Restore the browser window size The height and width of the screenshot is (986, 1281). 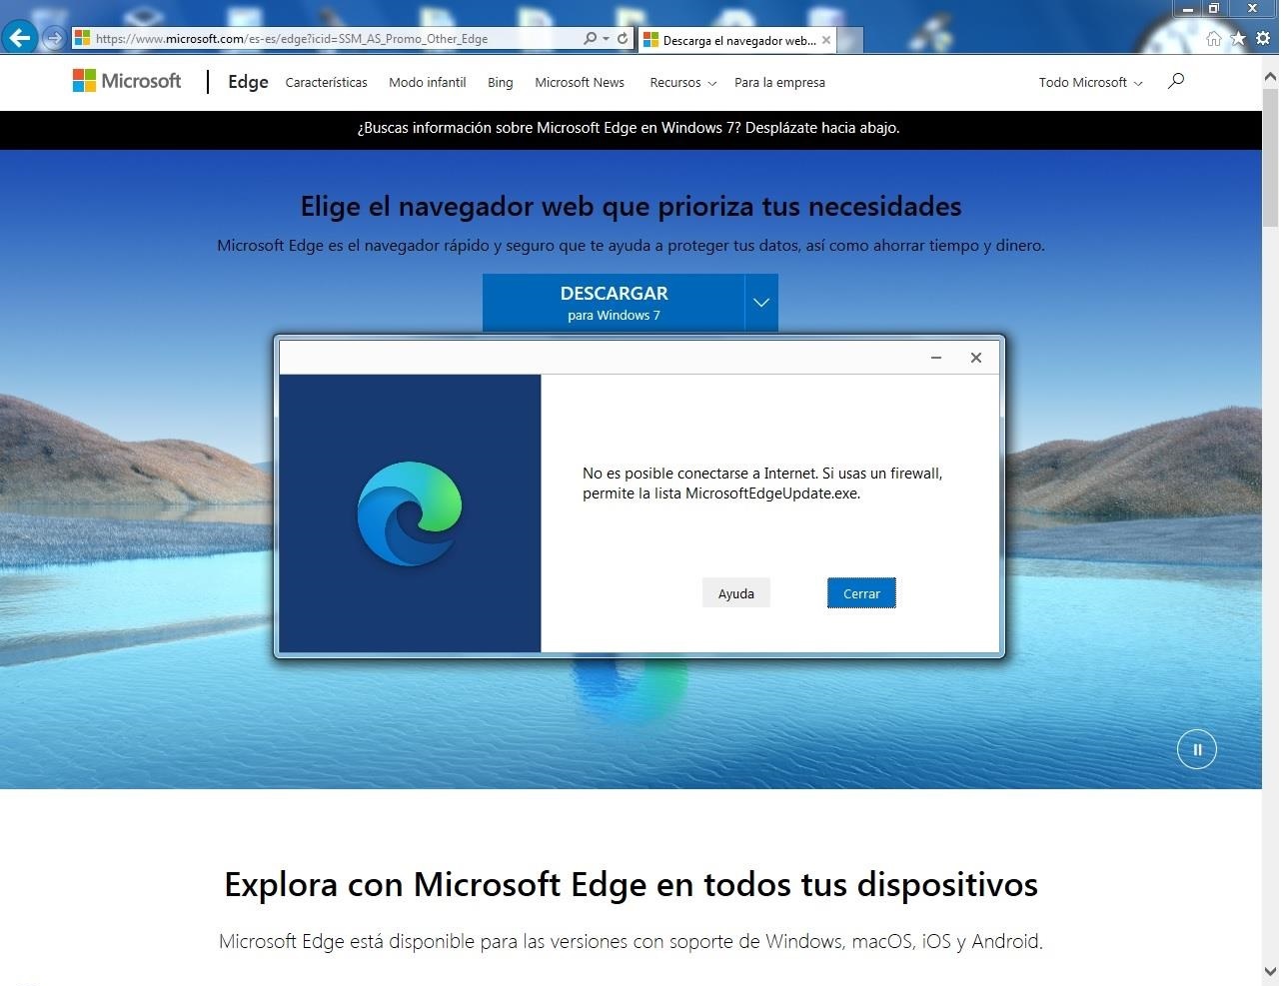coord(1214,9)
